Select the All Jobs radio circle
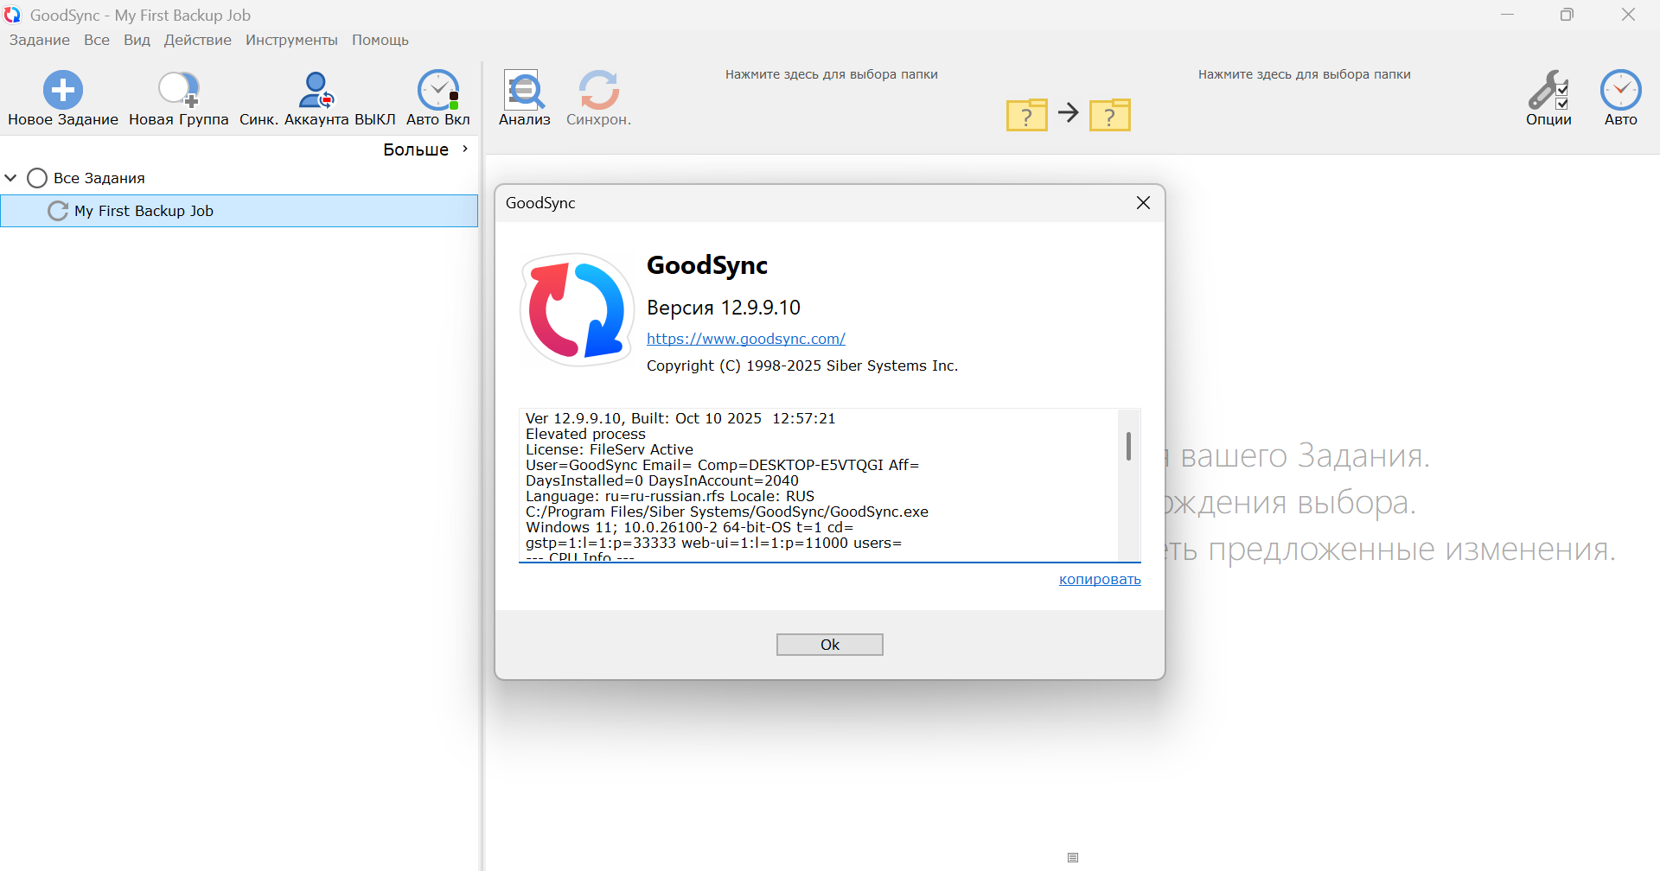Viewport: 1660px width, 871px height. [37, 178]
